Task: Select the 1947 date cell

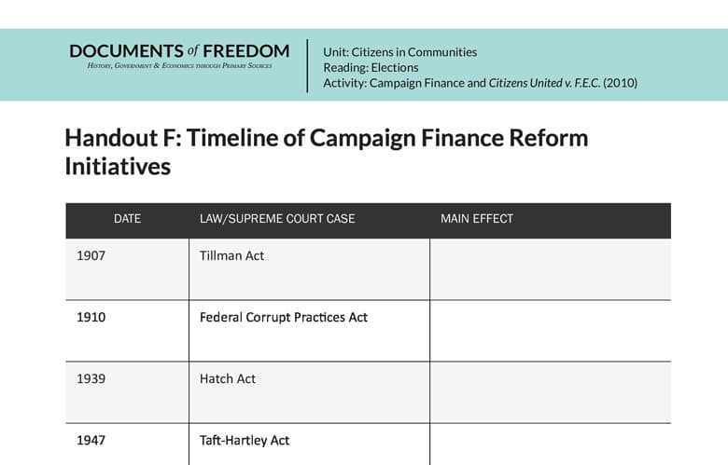Action: click(91, 440)
